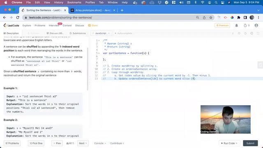
Task: Collapse code fold arrow on line 1
Action: pos(99,40)
